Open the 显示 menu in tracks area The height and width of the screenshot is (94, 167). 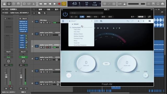click(57, 9)
